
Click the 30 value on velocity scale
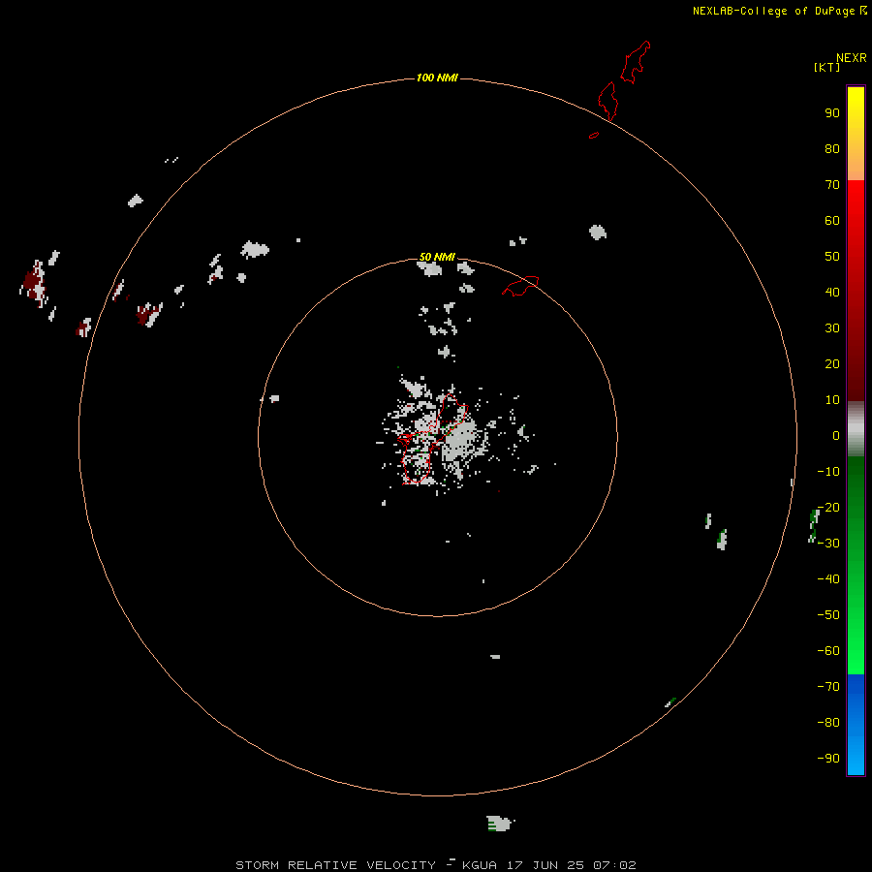click(x=832, y=328)
